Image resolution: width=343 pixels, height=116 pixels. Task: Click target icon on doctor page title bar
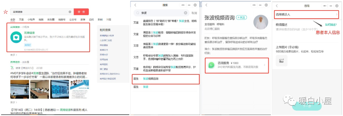266,5
